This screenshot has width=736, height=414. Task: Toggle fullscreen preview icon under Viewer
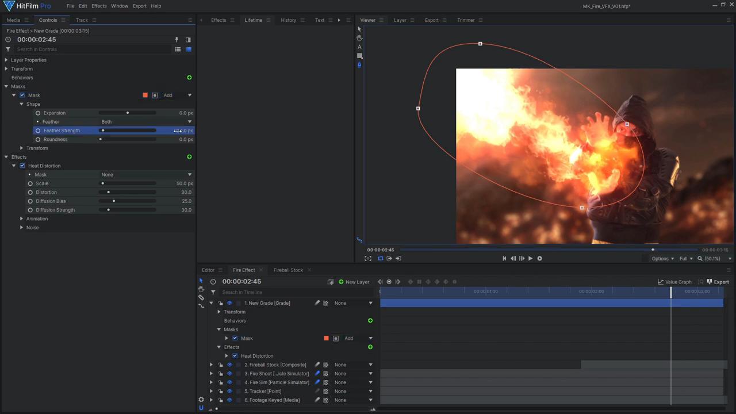coord(368,259)
